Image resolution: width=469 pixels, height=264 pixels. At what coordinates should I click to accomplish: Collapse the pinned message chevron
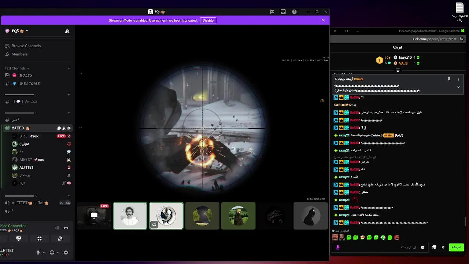click(458, 87)
